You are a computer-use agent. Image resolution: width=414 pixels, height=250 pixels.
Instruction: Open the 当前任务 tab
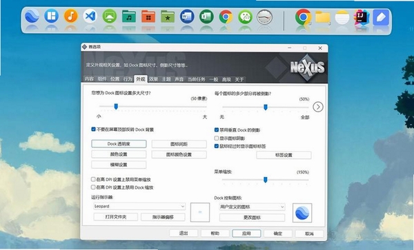point(196,79)
